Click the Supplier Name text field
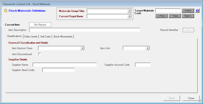Viewport: 203px width, 104px height. pyautogui.click(x=65, y=65)
